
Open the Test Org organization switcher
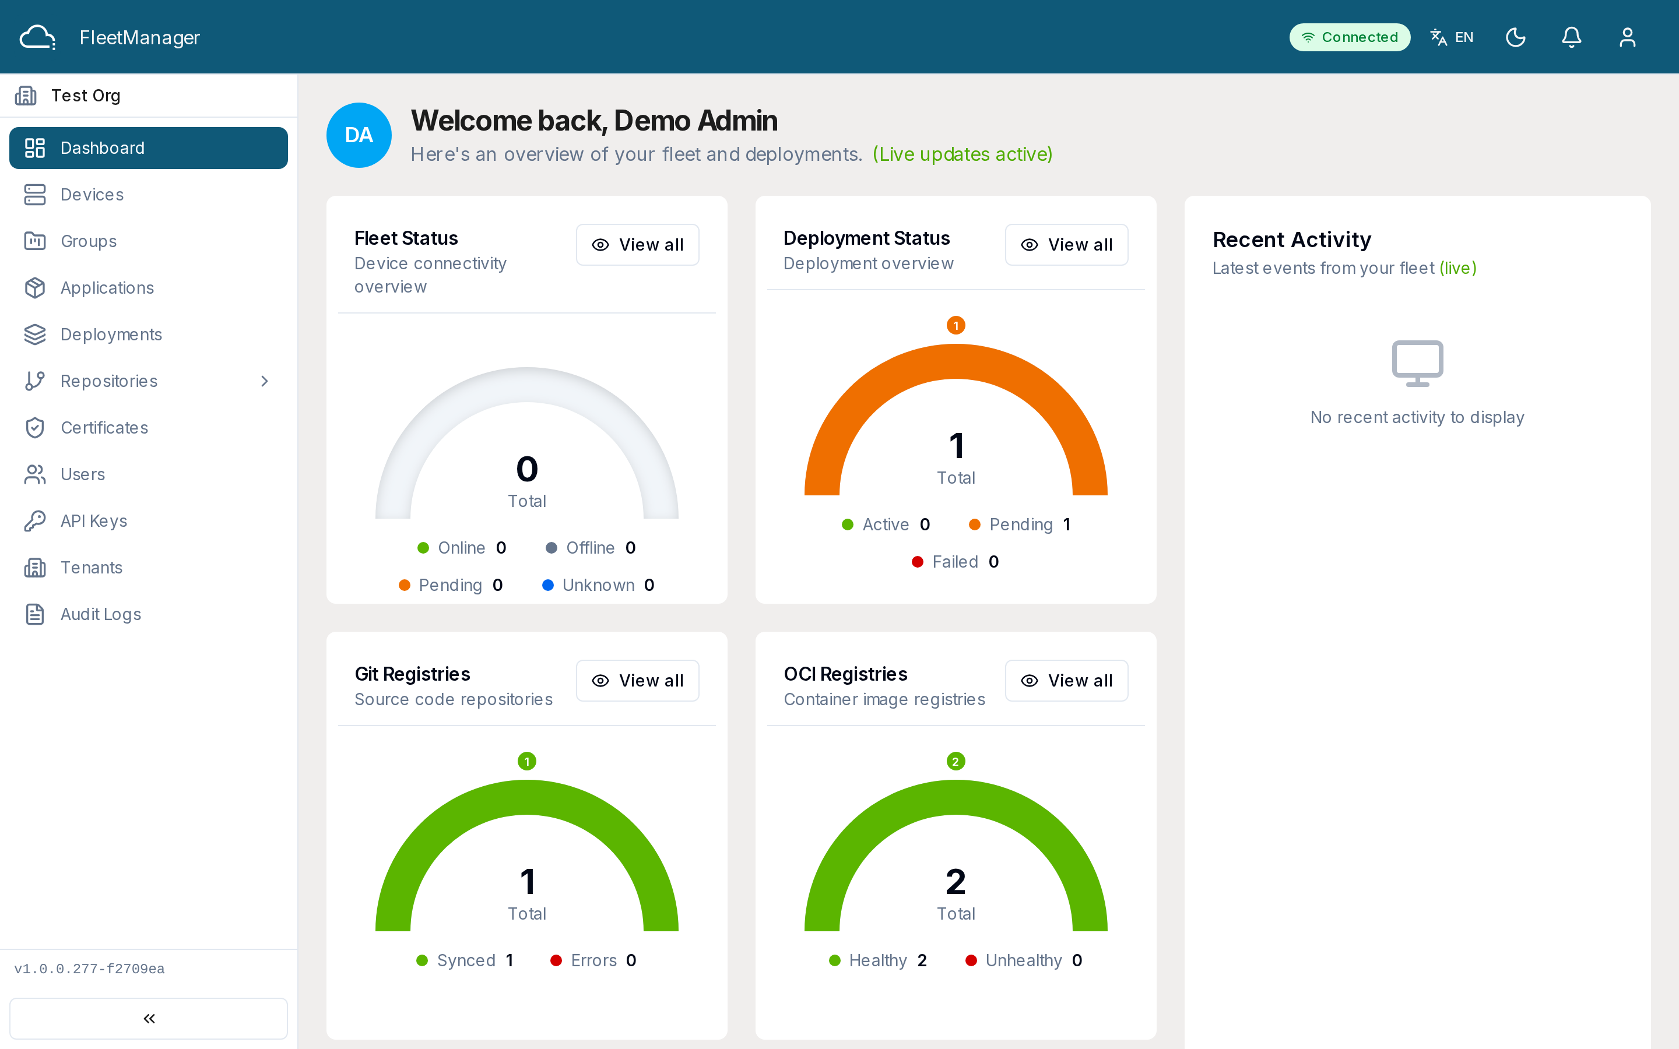pos(149,96)
